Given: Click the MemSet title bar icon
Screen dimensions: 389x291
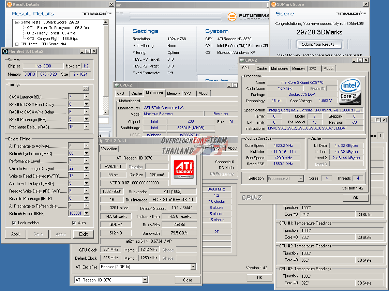Looking at the screenshot, I should (5, 51).
